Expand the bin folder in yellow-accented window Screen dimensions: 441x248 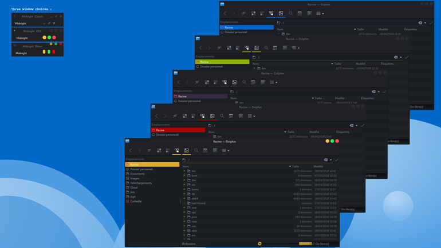coord(184,171)
